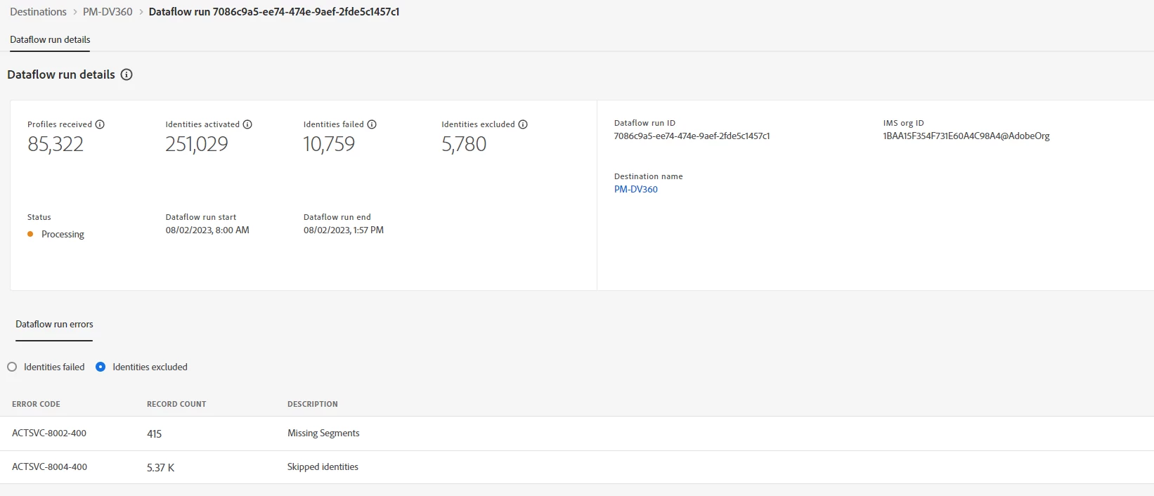
Task: Sort by the Error Code column header
Action: click(x=36, y=404)
